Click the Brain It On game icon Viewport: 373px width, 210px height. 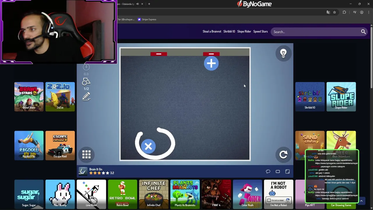click(82, 171)
